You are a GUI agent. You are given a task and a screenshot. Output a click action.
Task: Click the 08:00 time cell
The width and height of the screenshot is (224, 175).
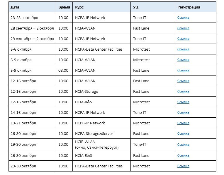[x=63, y=70]
